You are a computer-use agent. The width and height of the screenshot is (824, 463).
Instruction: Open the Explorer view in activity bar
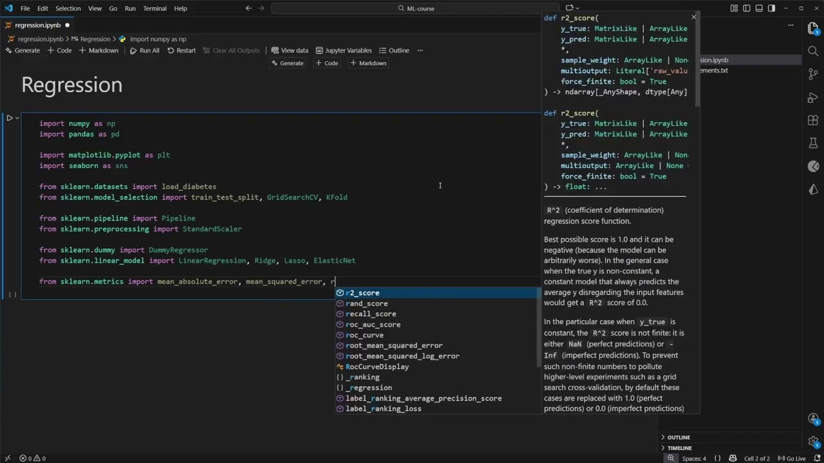[x=813, y=29]
